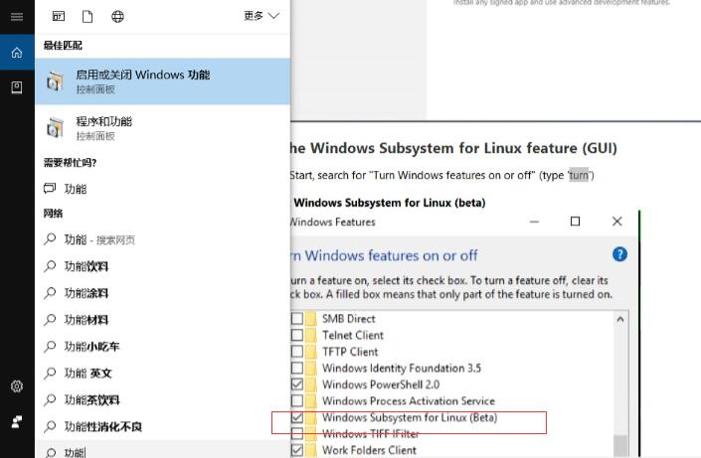This screenshot has height=458, width=701.
Task: Toggle the Windows TIFF IFilter checkbox
Action: [x=297, y=433]
